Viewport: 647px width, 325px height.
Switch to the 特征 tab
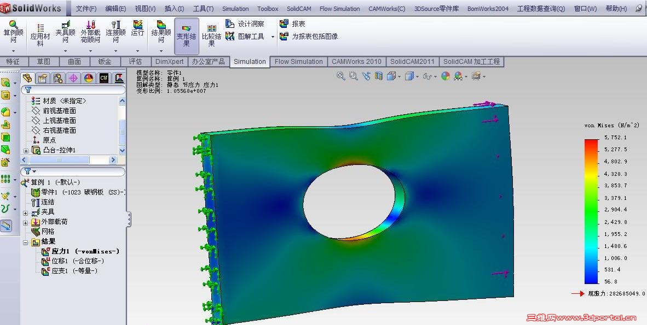13,61
